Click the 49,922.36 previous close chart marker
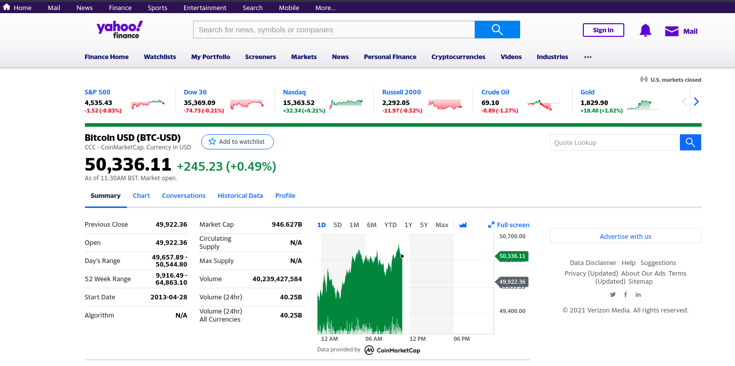 coord(512,282)
